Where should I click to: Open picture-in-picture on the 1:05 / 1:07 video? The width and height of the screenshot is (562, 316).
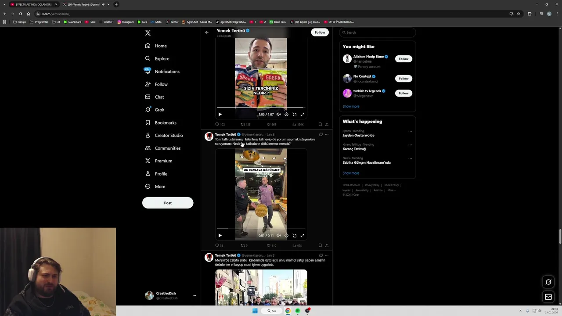pos(295,114)
